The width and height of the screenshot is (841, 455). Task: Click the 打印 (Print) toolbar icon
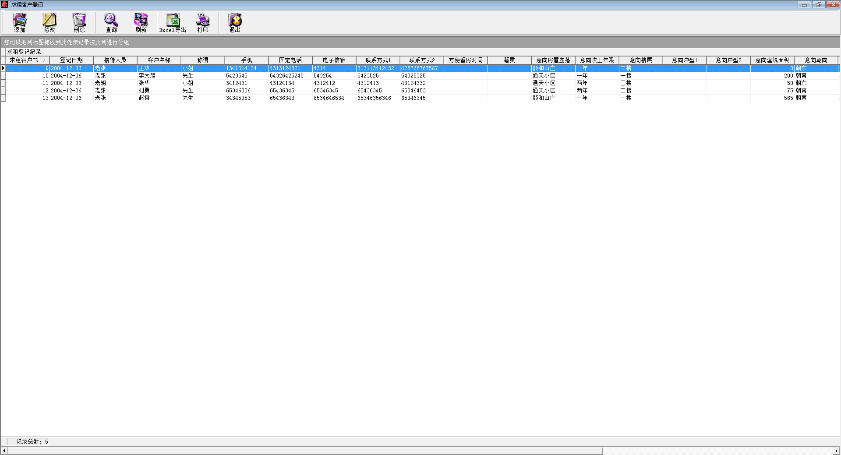(x=203, y=22)
